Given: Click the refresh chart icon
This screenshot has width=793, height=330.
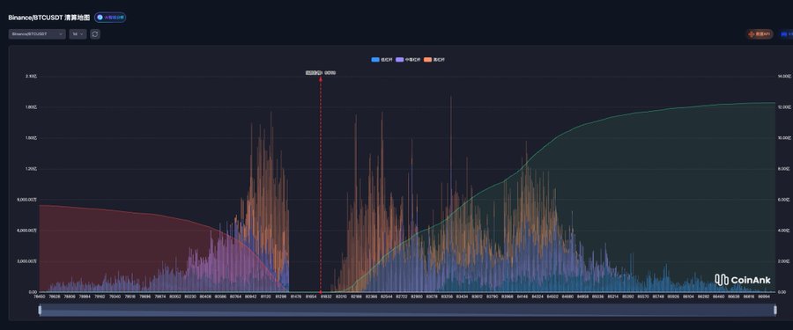Looking at the screenshot, I should tap(95, 33).
